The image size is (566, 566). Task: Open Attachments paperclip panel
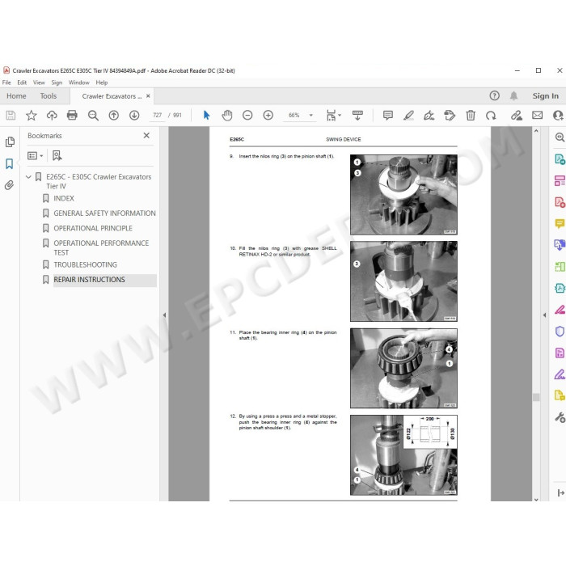coord(10,185)
